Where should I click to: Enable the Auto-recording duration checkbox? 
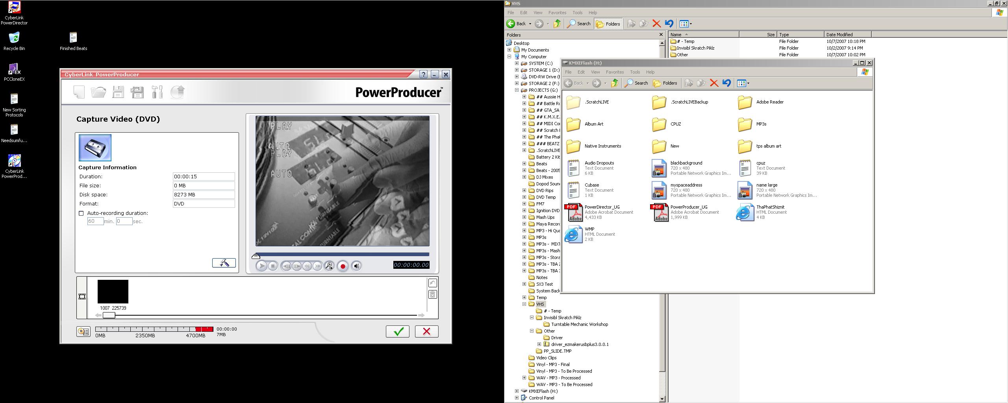82,213
